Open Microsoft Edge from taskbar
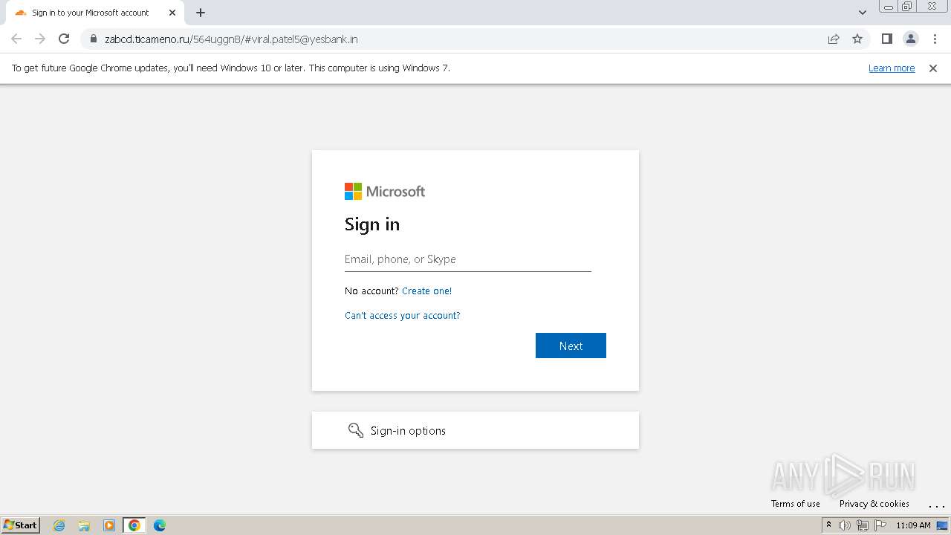Image resolution: width=951 pixels, height=535 pixels. (x=160, y=525)
